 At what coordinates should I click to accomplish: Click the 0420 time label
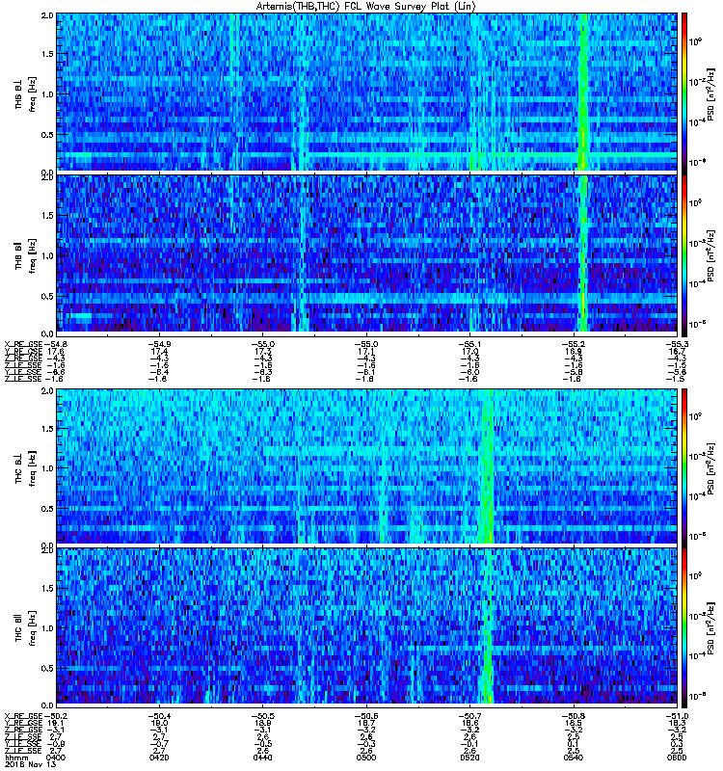pyautogui.click(x=159, y=758)
